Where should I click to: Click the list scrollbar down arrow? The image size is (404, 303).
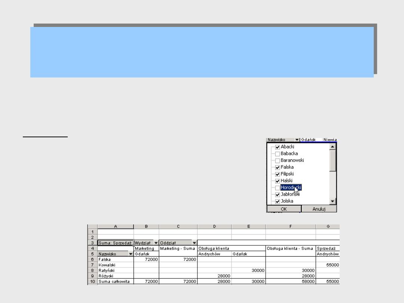333,202
